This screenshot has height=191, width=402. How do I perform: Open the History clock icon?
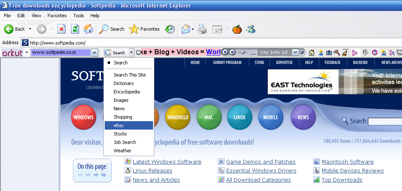pyautogui.click(x=170, y=29)
